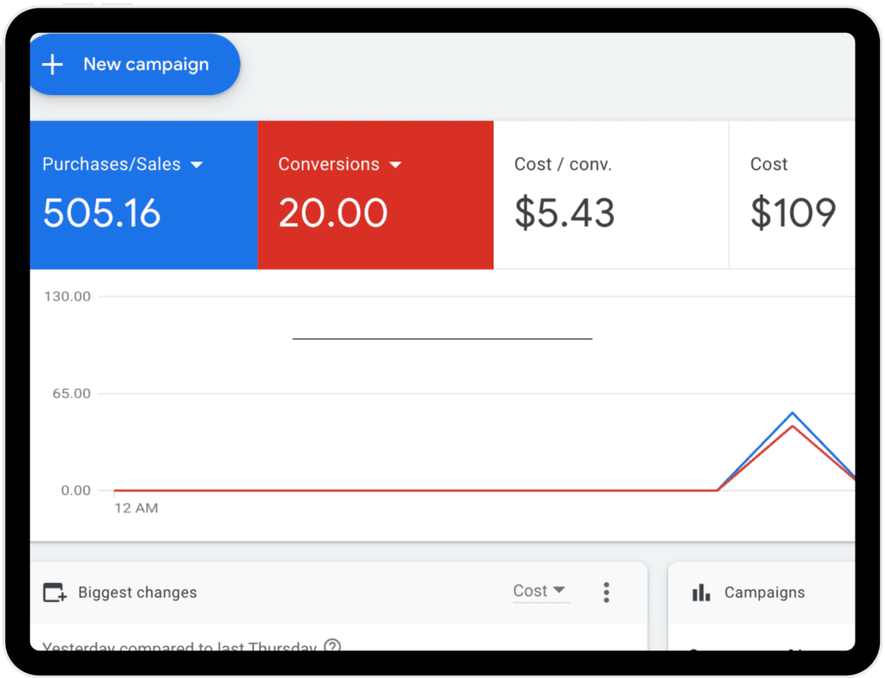Click the plus icon on New campaign

(x=52, y=64)
